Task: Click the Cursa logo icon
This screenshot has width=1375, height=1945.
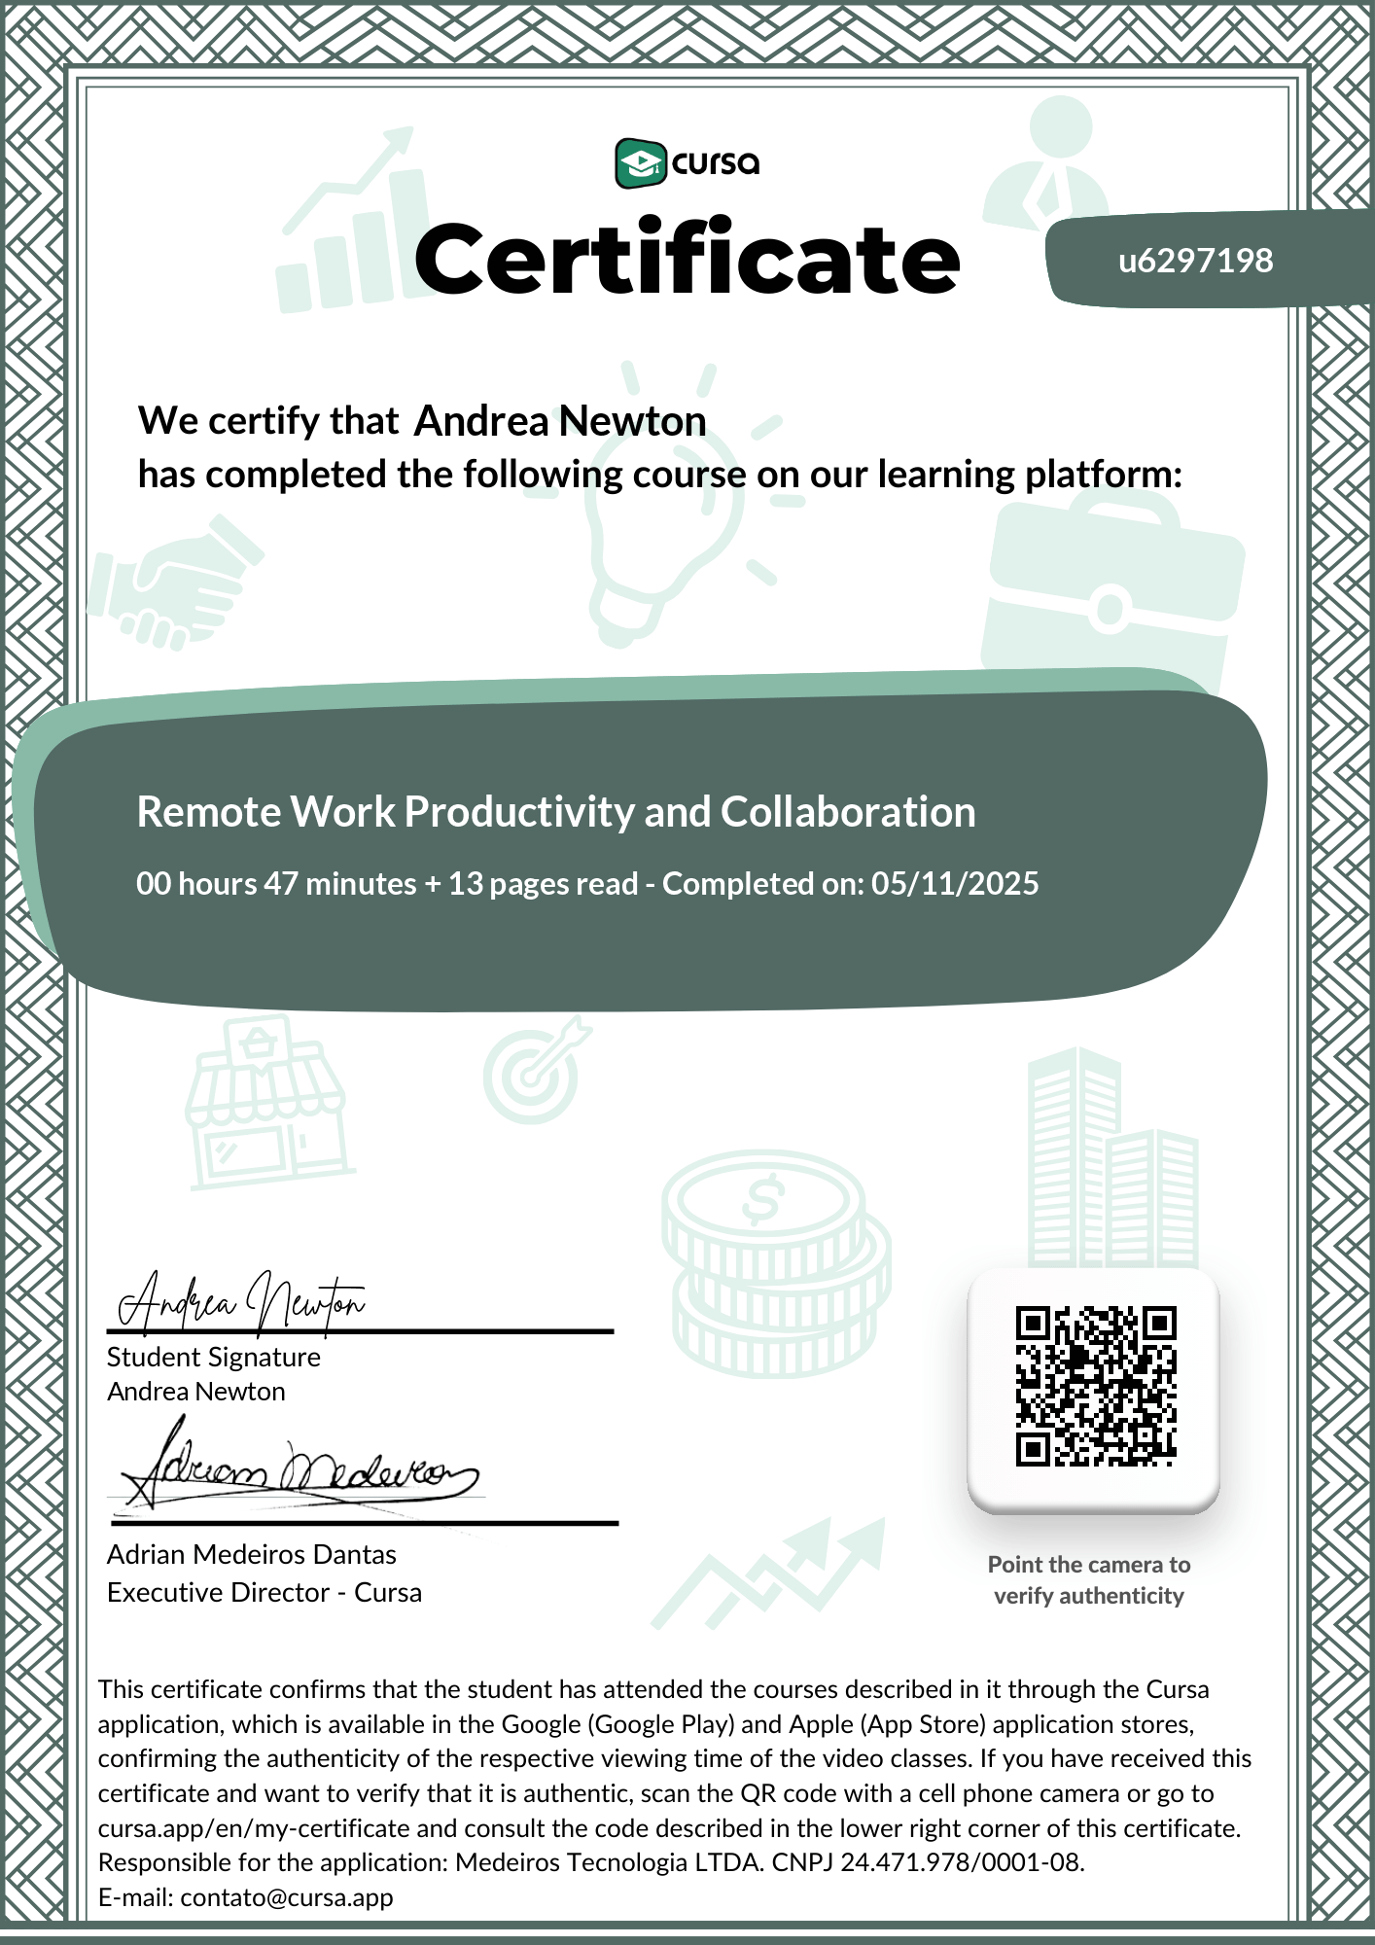Action: click(x=640, y=163)
